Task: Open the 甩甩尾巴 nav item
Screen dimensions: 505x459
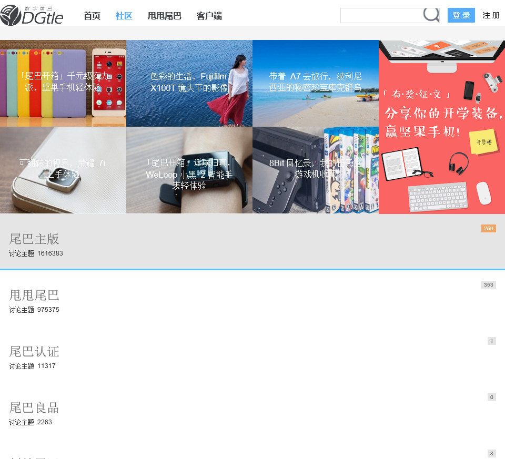Action: tap(165, 16)
